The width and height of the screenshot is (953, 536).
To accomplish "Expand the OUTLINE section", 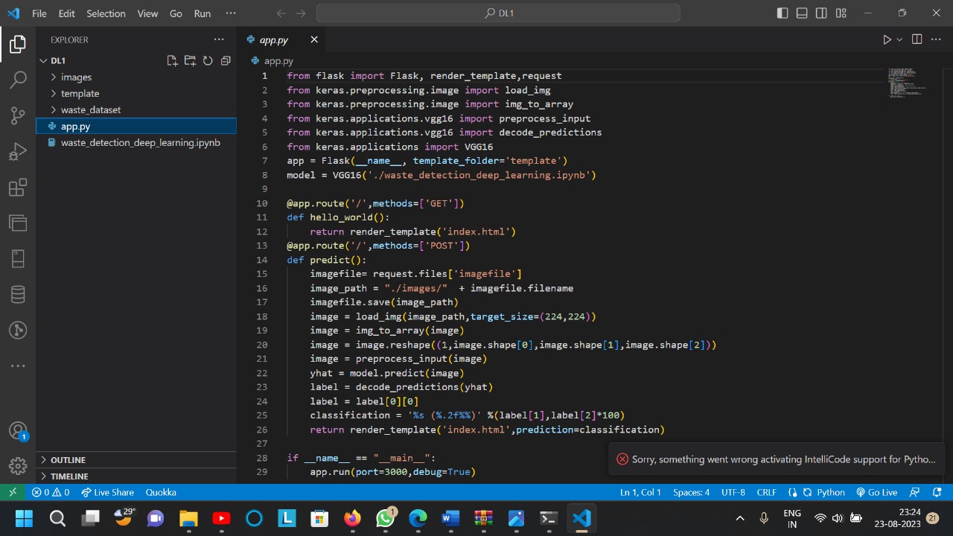I will coord(68,460).
